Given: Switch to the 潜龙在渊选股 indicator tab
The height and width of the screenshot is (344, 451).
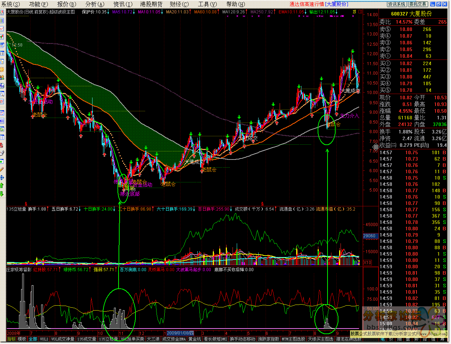Looking at the screenshot, I should click(349, 339).
